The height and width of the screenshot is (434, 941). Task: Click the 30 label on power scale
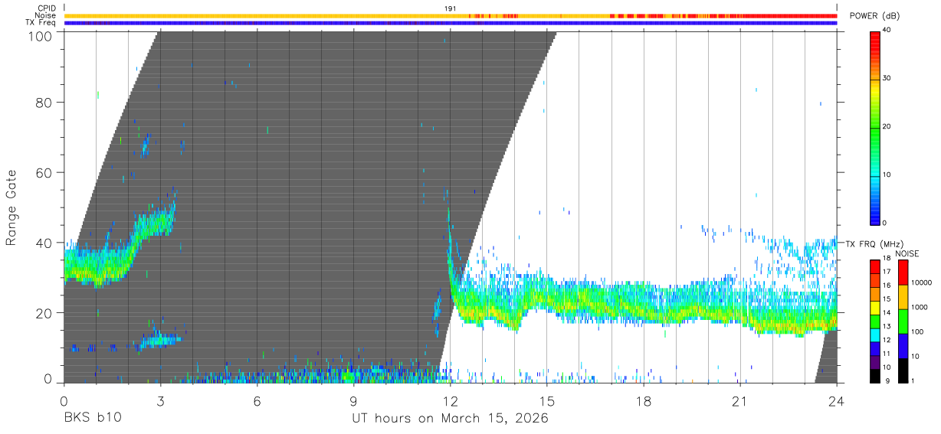tap(887, 79)
